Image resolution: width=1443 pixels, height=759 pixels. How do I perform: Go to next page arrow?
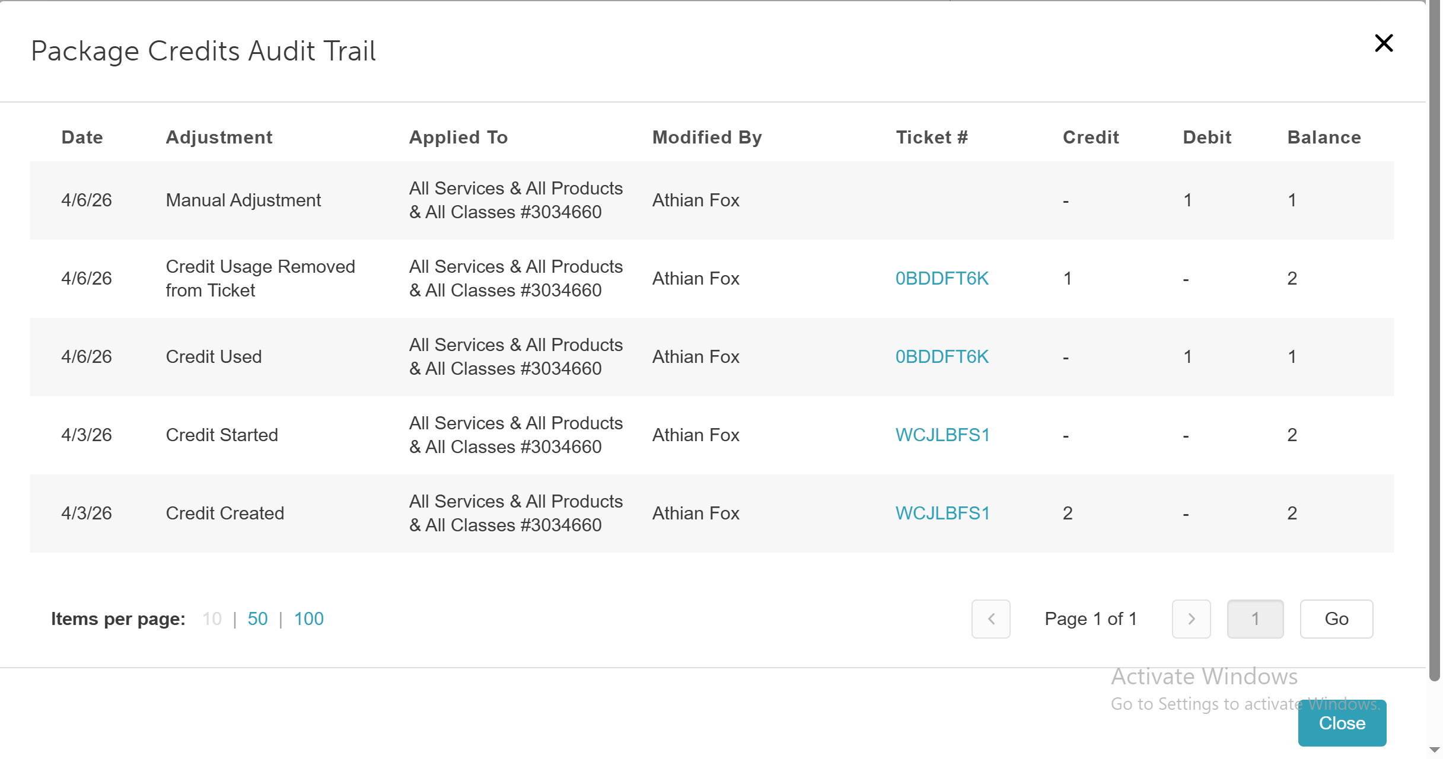tap(1191, 619)
